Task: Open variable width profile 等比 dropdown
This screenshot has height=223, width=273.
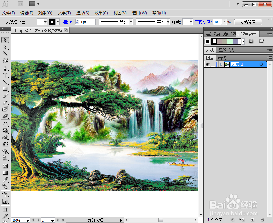Action: (x=131, y=22)
